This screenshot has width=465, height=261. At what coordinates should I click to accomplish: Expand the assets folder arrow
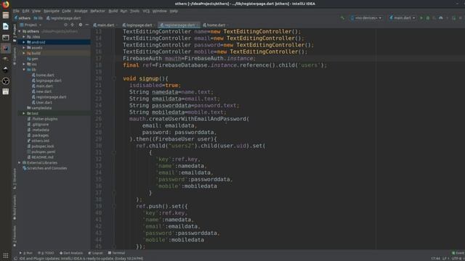(x=24, y=48)
